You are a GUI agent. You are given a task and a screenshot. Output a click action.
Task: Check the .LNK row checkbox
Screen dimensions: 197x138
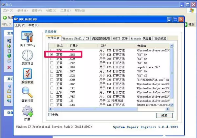(52, 105)
